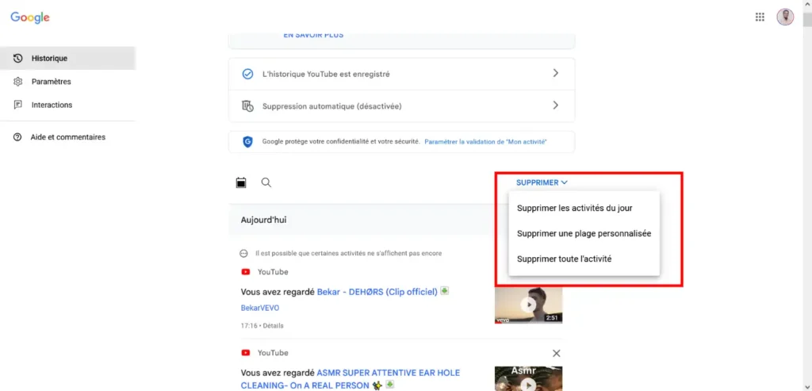Open the BekarVEVO channel link
The width and height of the screenshot is (812, 391).
pos(259,309)
